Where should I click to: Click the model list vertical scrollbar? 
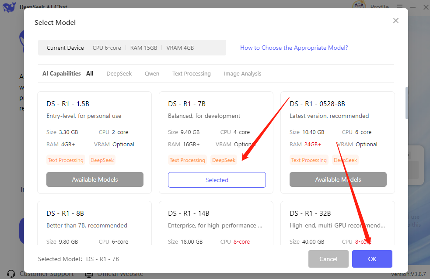tap(406, 103)
